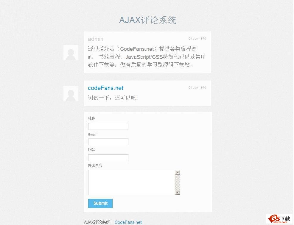Screen dimensions: 294x225
Task: Click the codeFans.net comment avatar image
Action: [x=71, y=93]
